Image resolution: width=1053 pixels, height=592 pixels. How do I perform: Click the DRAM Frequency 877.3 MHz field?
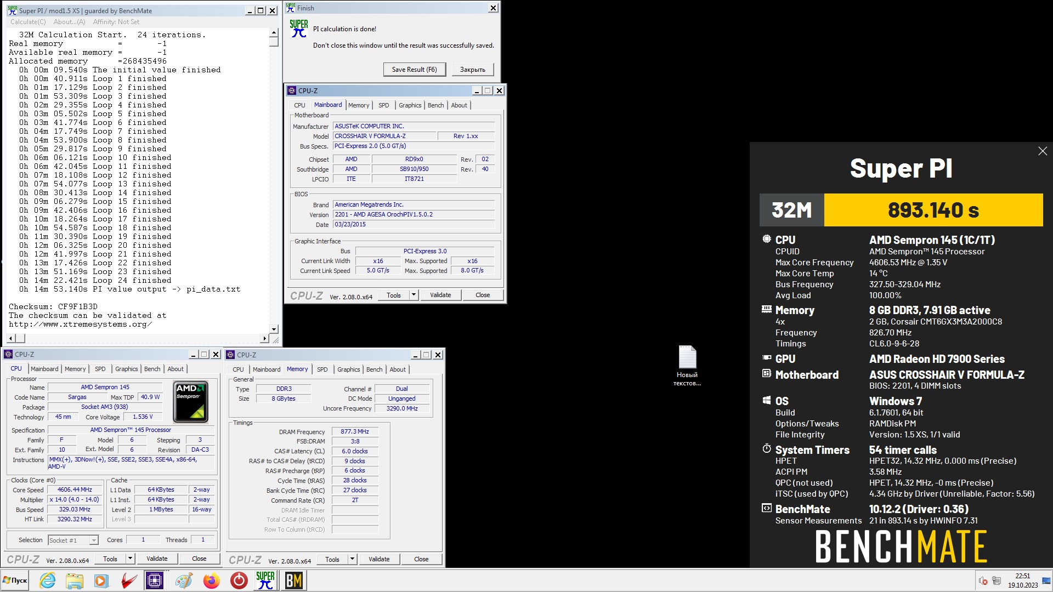coord(354,431)
